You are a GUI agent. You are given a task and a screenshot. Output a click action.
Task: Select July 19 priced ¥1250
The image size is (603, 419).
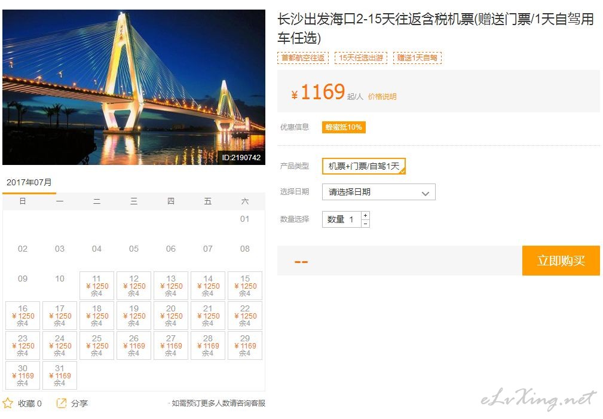tap(134, 316)
